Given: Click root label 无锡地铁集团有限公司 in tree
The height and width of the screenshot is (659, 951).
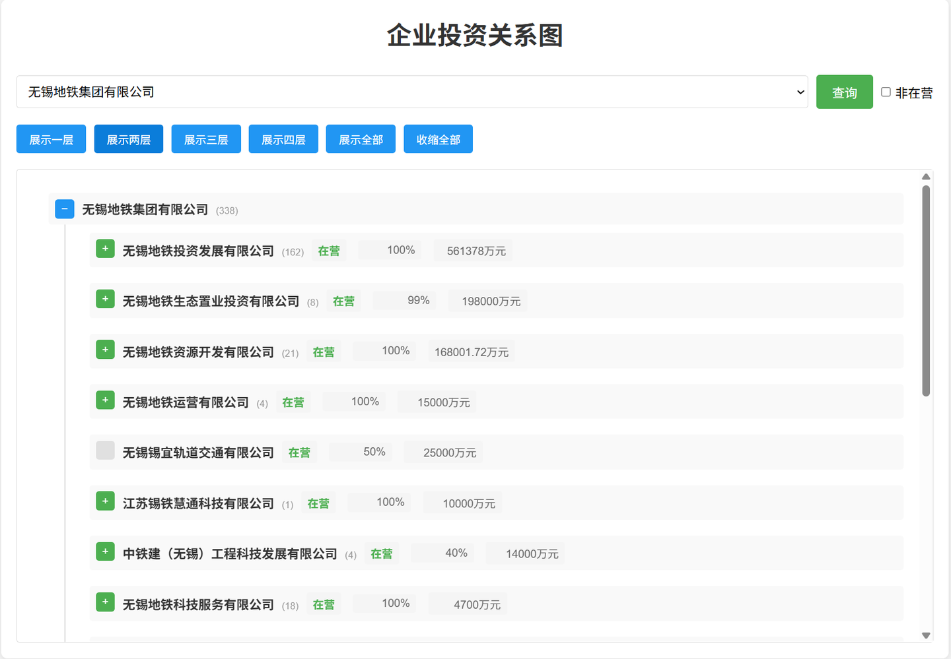Looking at the screenshot, I should (145, 210).
